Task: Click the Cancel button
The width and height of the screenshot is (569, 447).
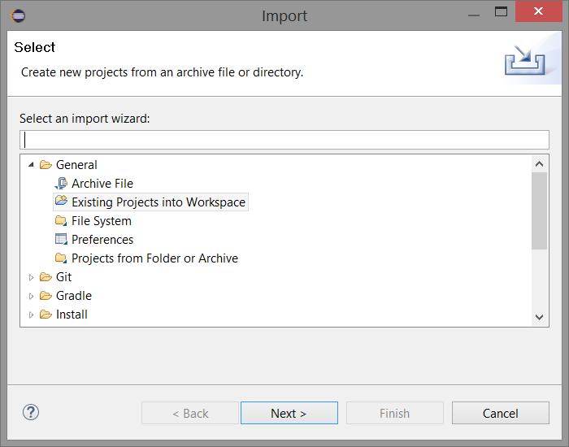Action: 501,413
